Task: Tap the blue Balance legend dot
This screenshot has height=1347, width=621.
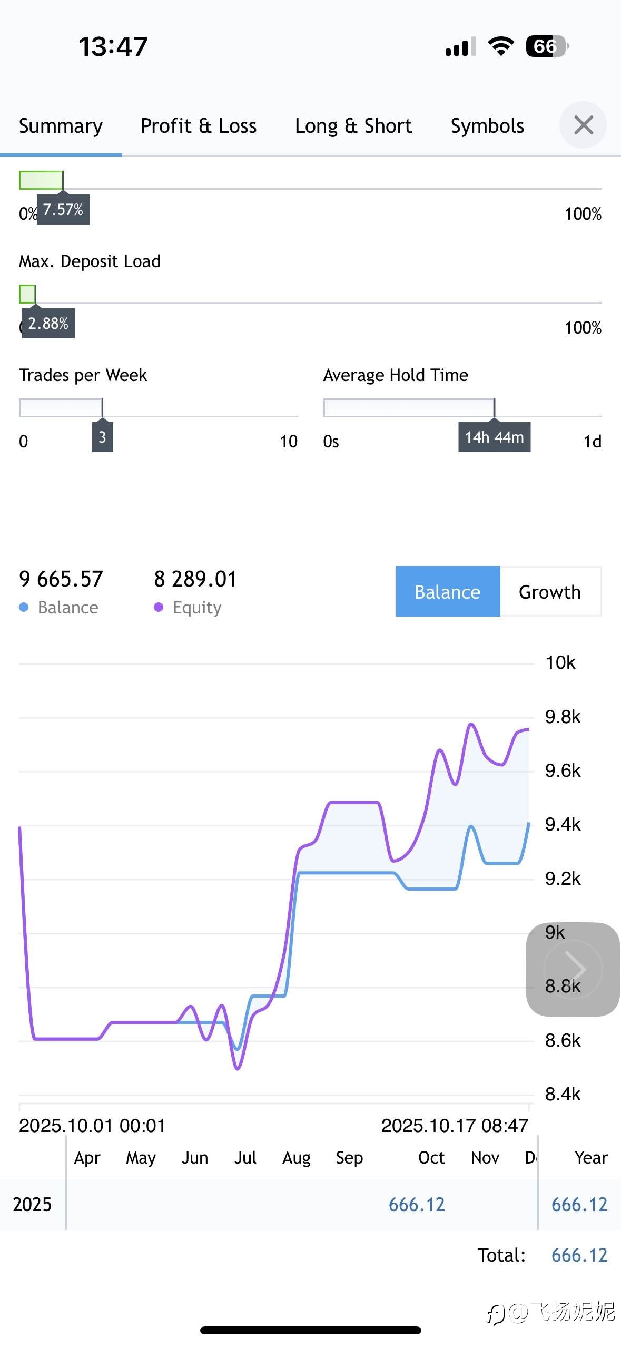Action: coord(24,608)
